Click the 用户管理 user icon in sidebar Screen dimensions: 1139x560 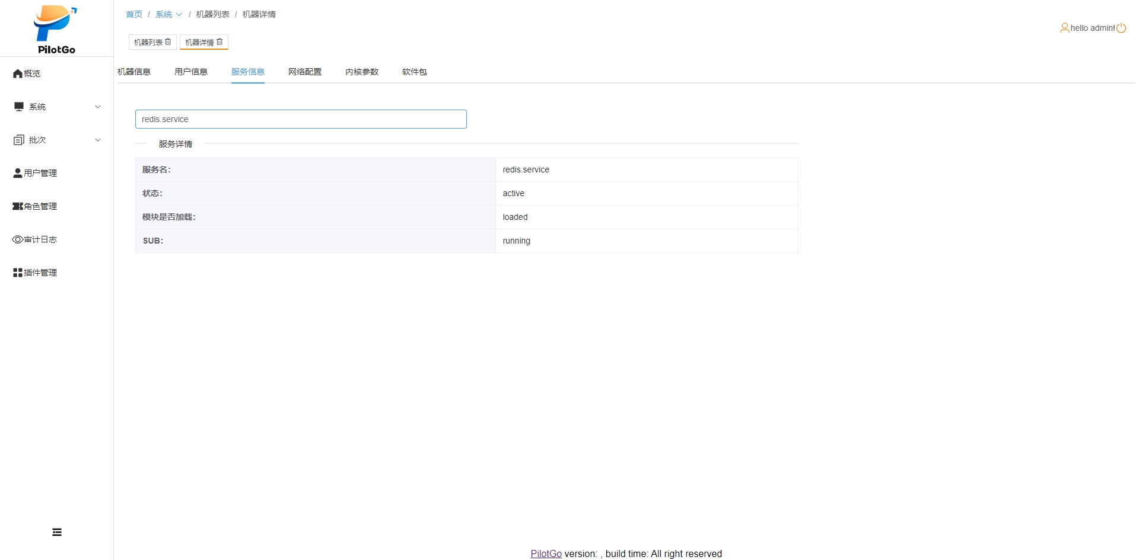click(18, 173)
